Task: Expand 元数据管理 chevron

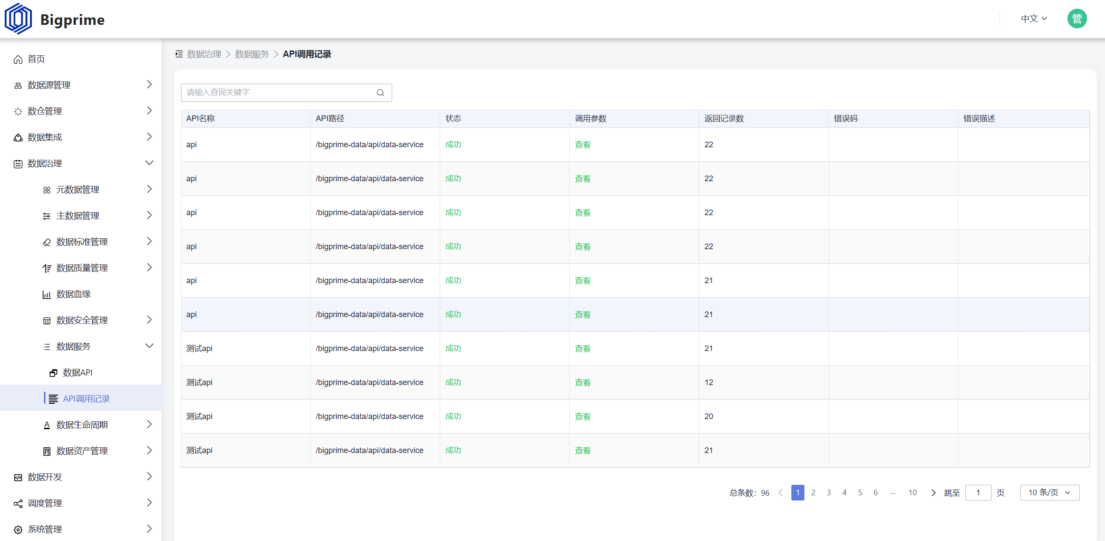Action: 149,189
